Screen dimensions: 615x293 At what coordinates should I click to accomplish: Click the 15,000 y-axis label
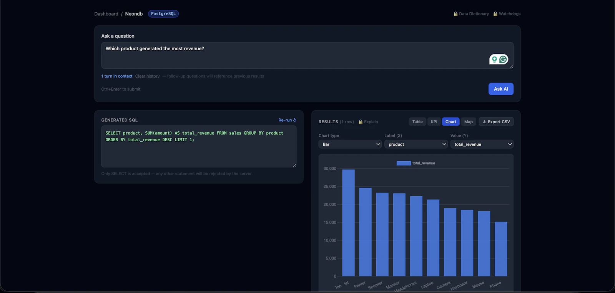tap(330, 222)
